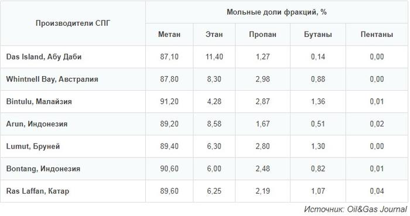Click the Bontang, Индонезия row label

43,169
